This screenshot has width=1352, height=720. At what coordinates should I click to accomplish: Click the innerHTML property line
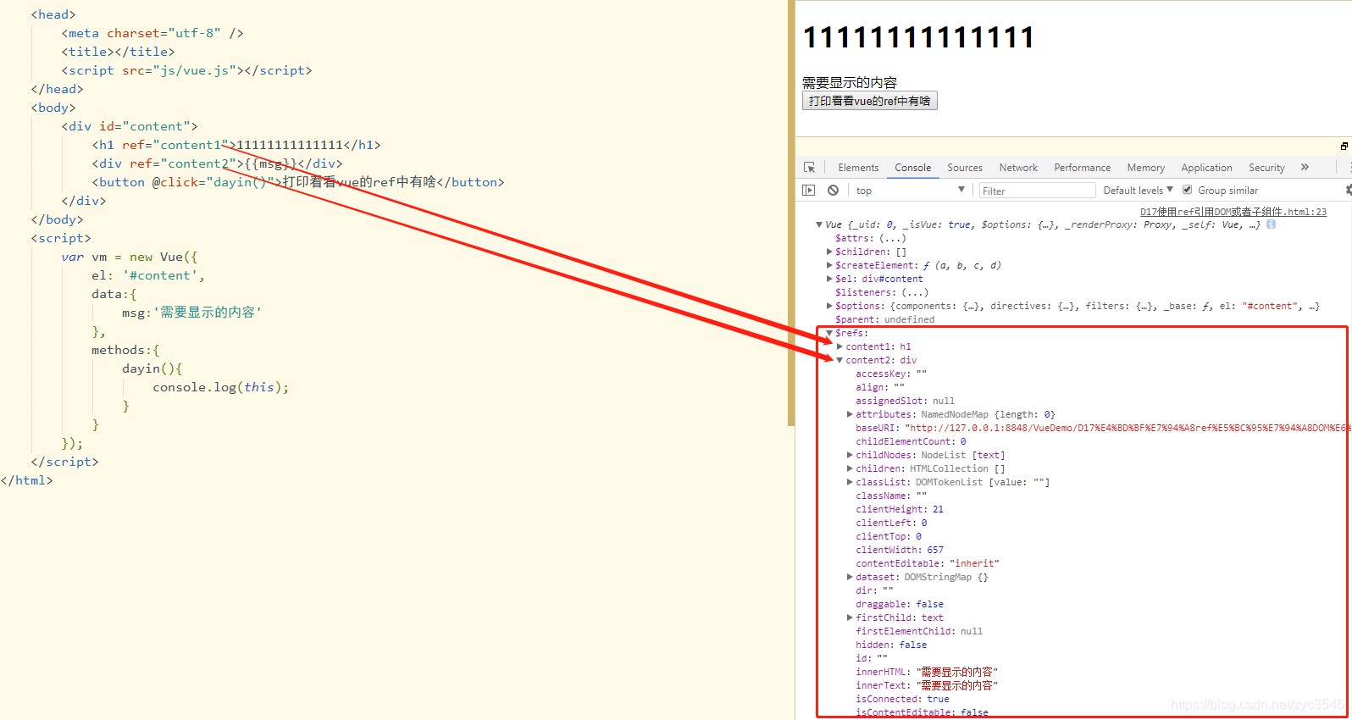pos(927,672)
